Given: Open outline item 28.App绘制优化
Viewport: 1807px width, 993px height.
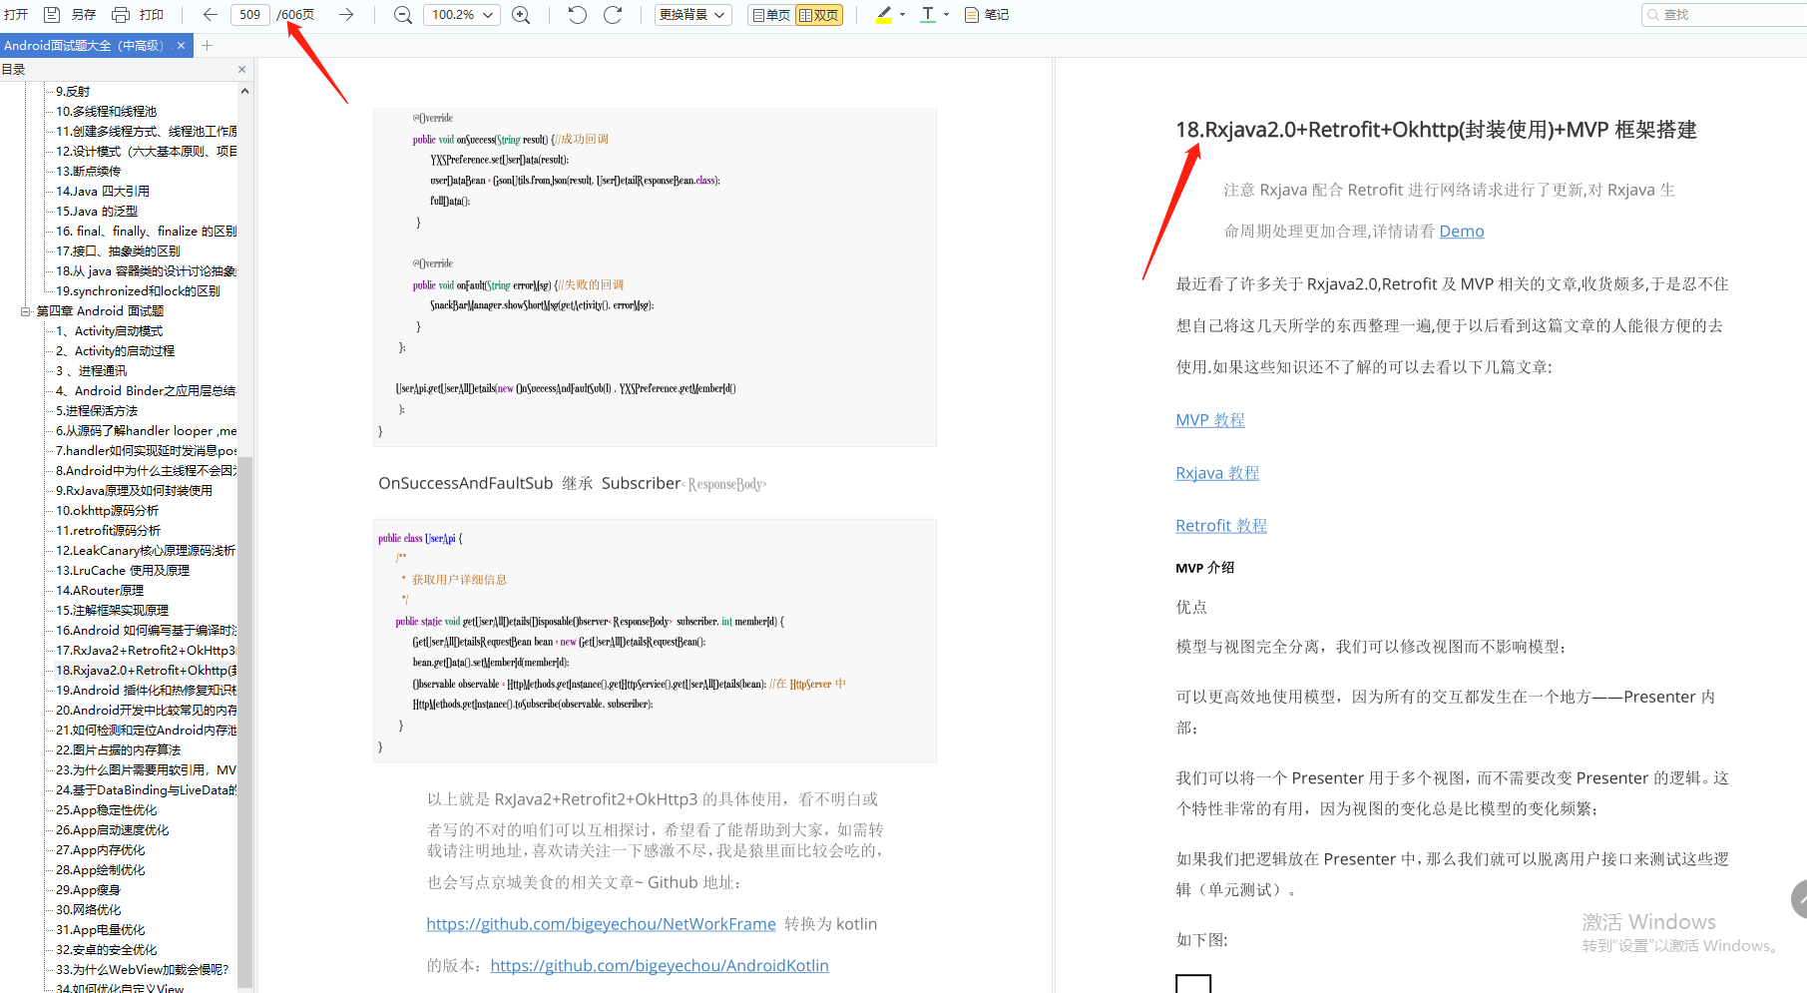Looking at the screenshot, I should [x=101, y=870].
